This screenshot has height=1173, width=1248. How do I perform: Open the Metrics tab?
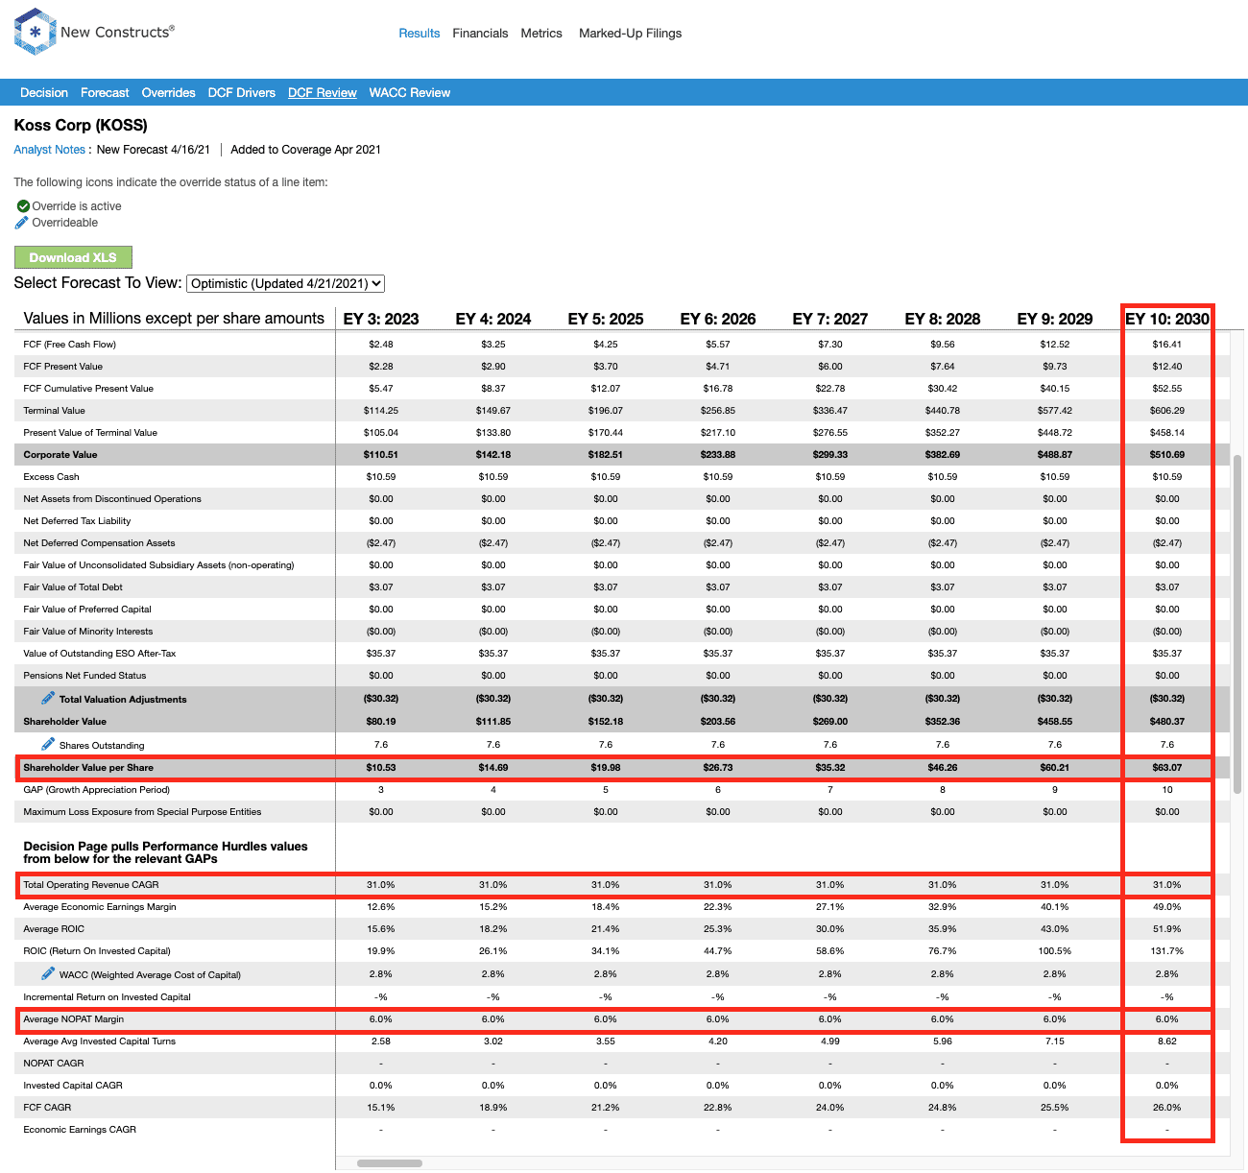[541, 33]
